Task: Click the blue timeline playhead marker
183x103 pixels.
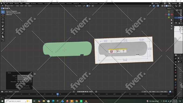Action: pyautogui.click(x=58, y=94)
